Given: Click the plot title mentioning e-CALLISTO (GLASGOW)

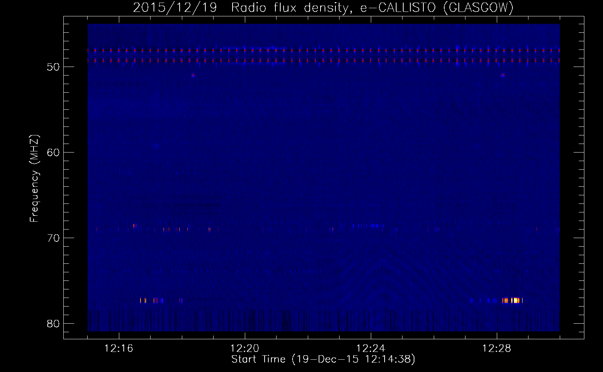Looking at the screenshot, I should tap(323, 7).
